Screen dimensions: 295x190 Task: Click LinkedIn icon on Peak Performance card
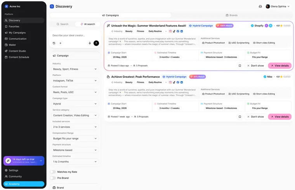tap(182, 82)
